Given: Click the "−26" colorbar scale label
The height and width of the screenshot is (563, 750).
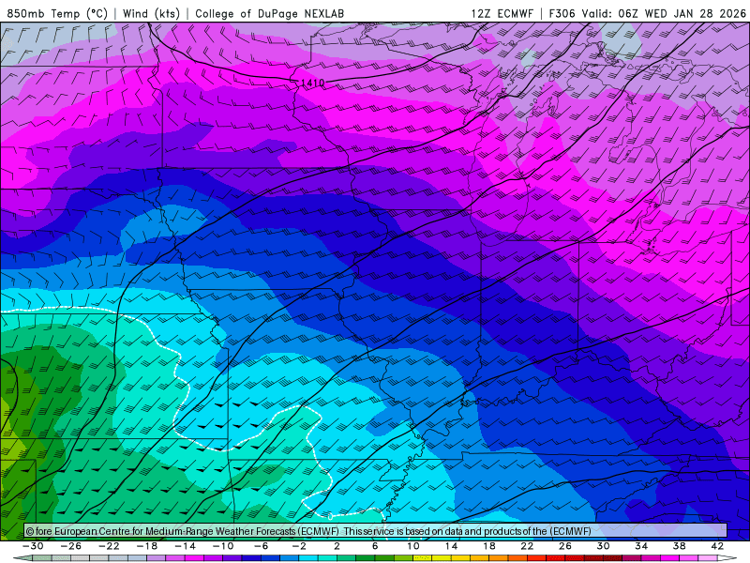Looking at the screenshot, I should tap(71, 546).
